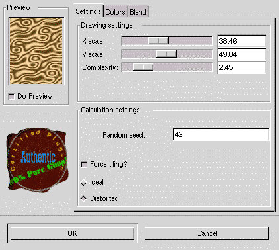Click the X scale slider handle
Screen dimensions: 279x250
158,41
